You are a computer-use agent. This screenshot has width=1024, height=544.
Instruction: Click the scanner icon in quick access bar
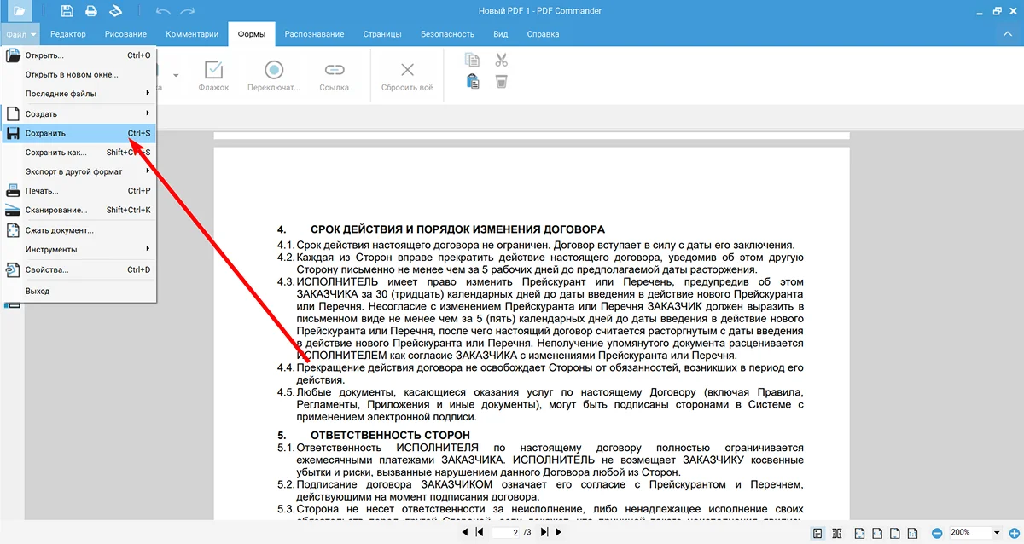(114, 11)
